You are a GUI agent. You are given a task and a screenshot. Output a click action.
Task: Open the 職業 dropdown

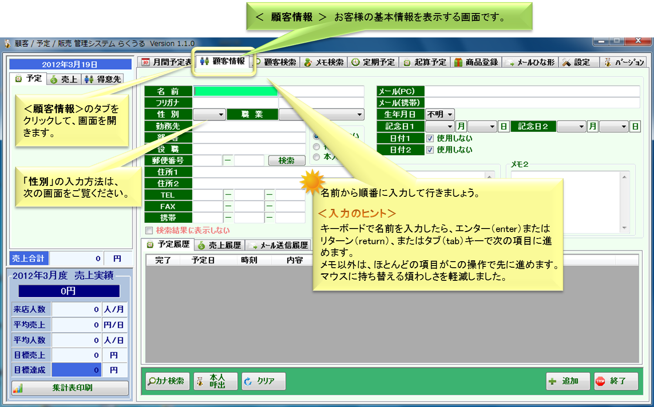pyautogui.click(x=321, y=114)
